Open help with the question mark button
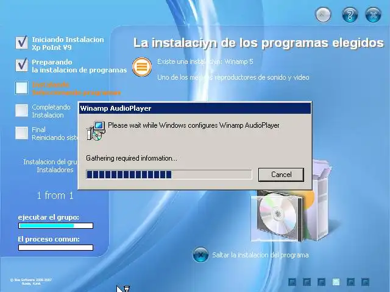Screen dimensions: 390x292 point(350,15)
